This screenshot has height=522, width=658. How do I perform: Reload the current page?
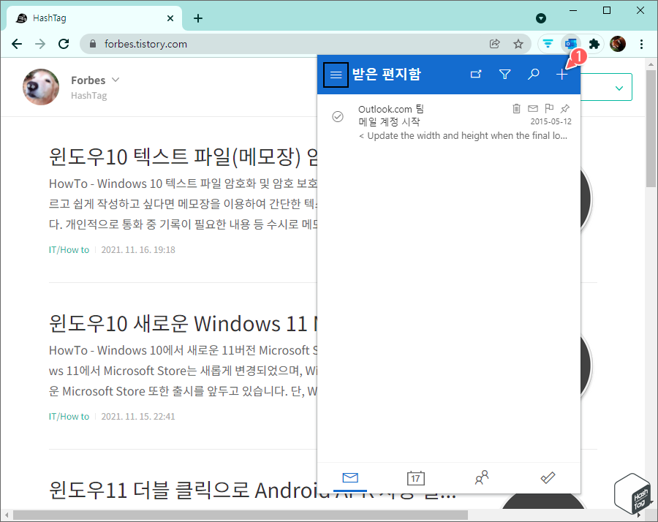click(64, 44)
